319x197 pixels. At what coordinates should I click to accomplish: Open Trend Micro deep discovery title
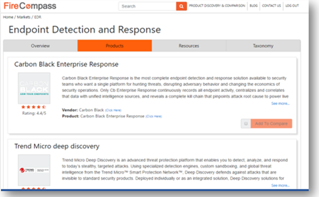57,146
